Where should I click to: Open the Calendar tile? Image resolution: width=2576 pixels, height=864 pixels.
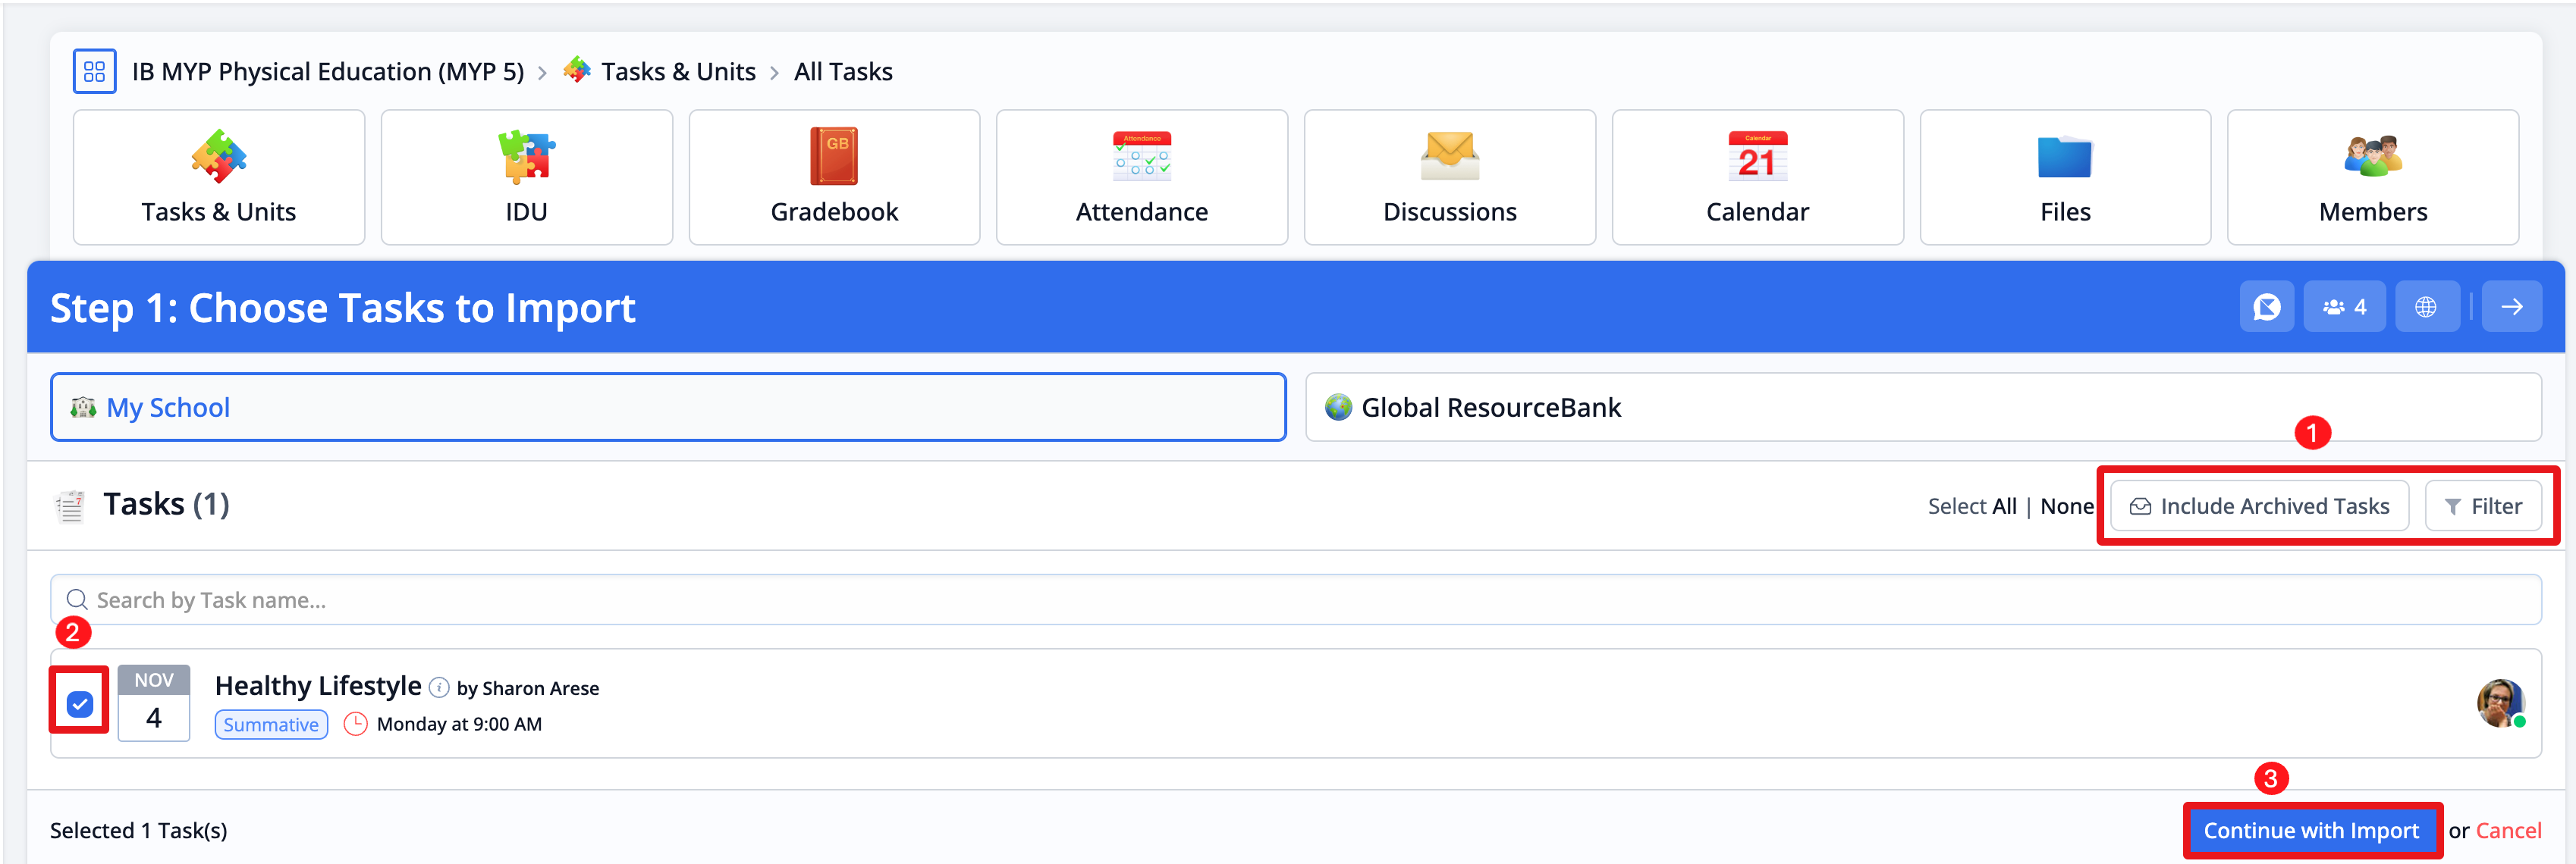click(1757, 177)
